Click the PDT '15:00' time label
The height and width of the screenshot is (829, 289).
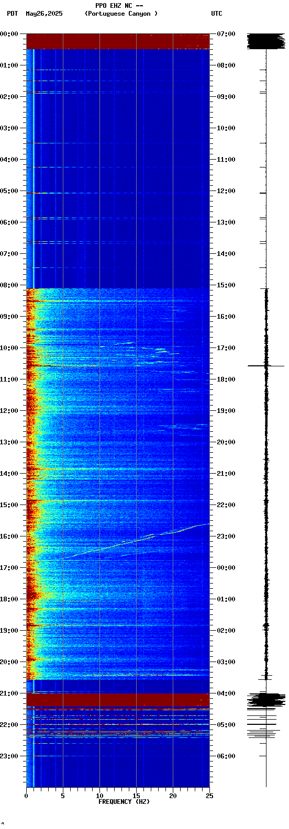point(9,505)
